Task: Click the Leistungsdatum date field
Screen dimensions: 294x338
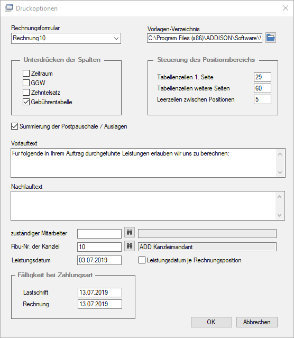Action: [x=99, y=260]
